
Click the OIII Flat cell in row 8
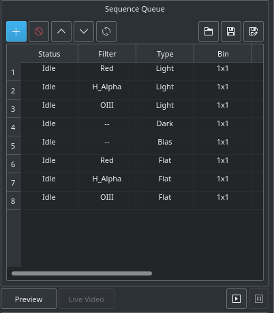pyautogui.click(x=107, y=200)
